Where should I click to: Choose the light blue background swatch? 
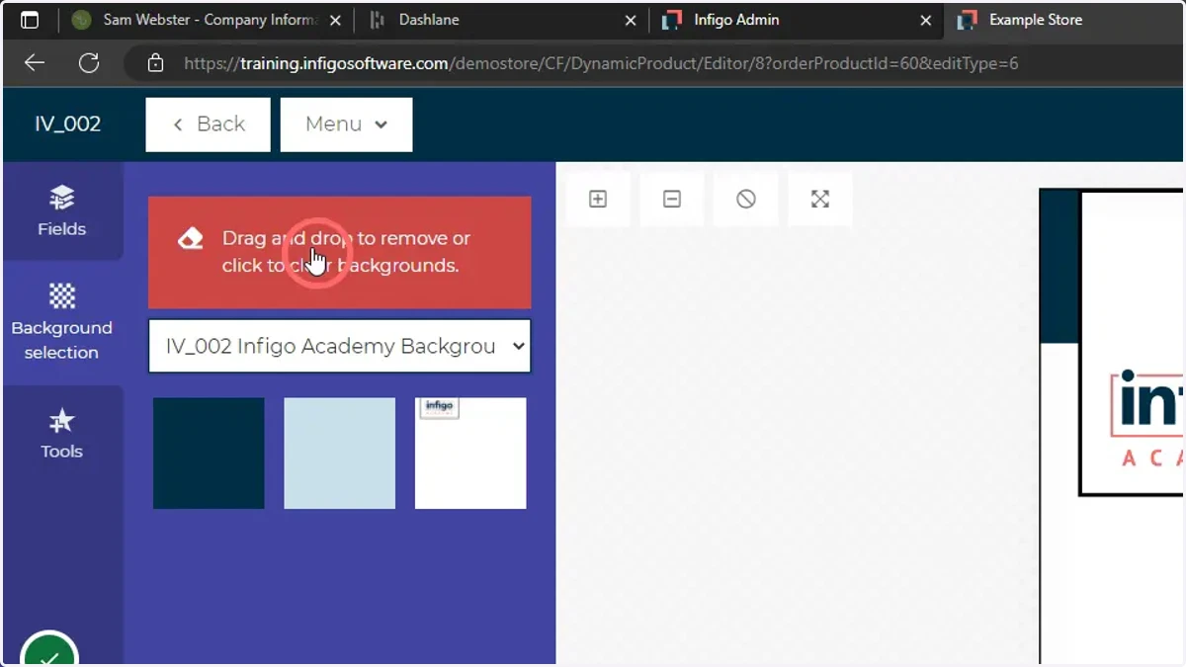click(340, 454)
